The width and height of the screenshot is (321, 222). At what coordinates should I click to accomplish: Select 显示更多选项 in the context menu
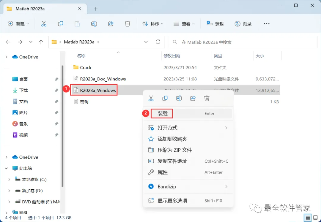pos(188,201)
